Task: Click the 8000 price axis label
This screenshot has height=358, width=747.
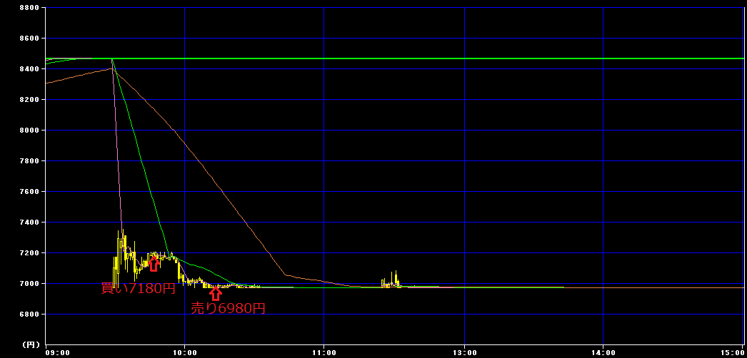Action: coord(31,131)
